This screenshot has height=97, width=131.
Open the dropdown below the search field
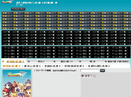(88, 76)
